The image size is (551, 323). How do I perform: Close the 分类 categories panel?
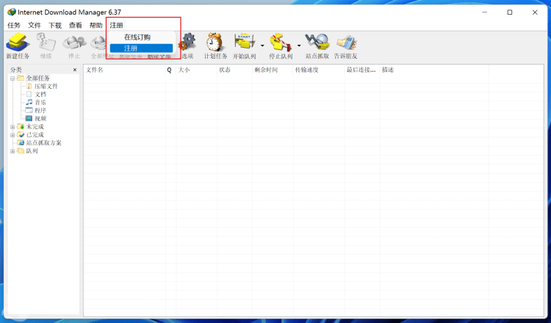75,70
